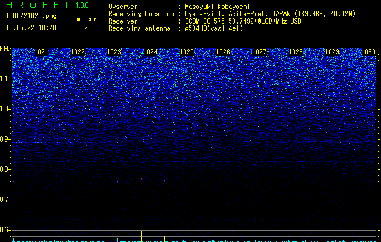Screen dimensions: 381x242
Task: Click the 1022 time marker
Action: click(x=78, y=52)
